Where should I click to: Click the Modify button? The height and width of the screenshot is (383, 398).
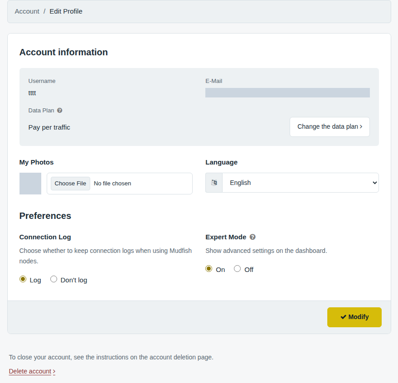click(354, 317)
